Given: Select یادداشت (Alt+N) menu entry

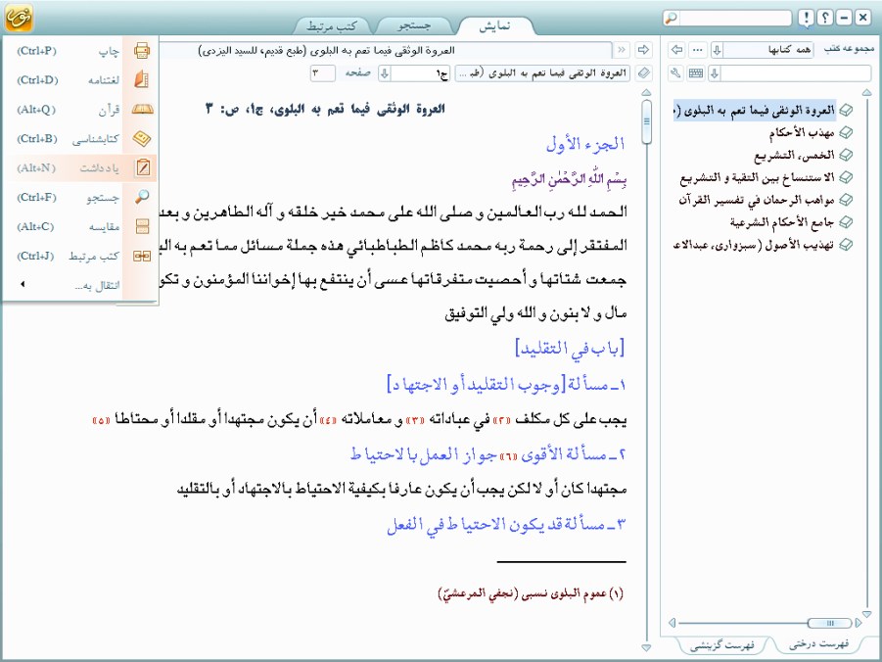Looking at the screenshot, I should [x=80, y=167].
